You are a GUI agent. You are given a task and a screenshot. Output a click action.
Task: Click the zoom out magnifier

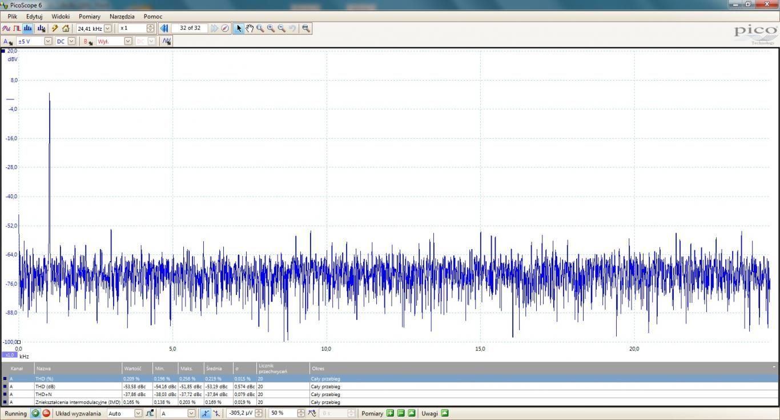[282, 28]
